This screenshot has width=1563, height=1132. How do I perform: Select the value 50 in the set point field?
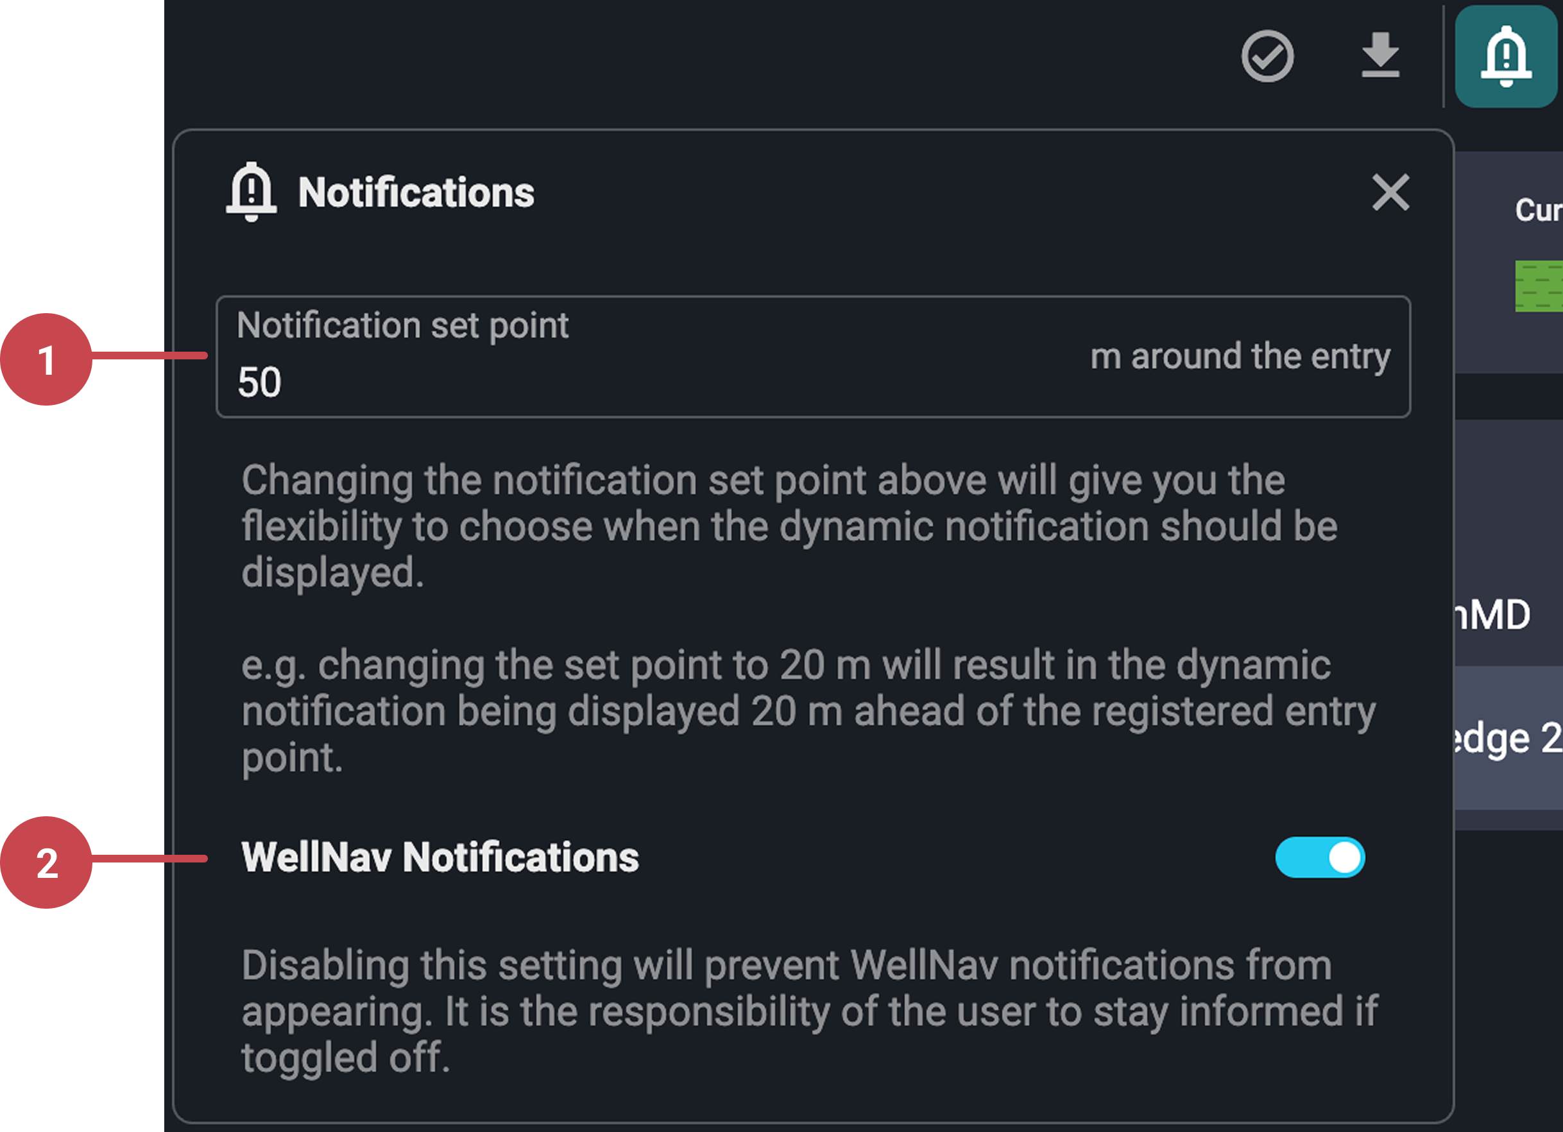tap(260, 380)
